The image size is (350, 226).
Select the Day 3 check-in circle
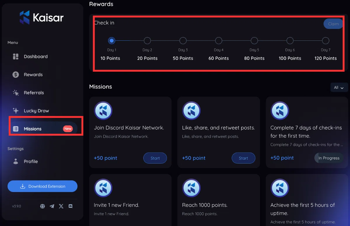coord(183,41)
